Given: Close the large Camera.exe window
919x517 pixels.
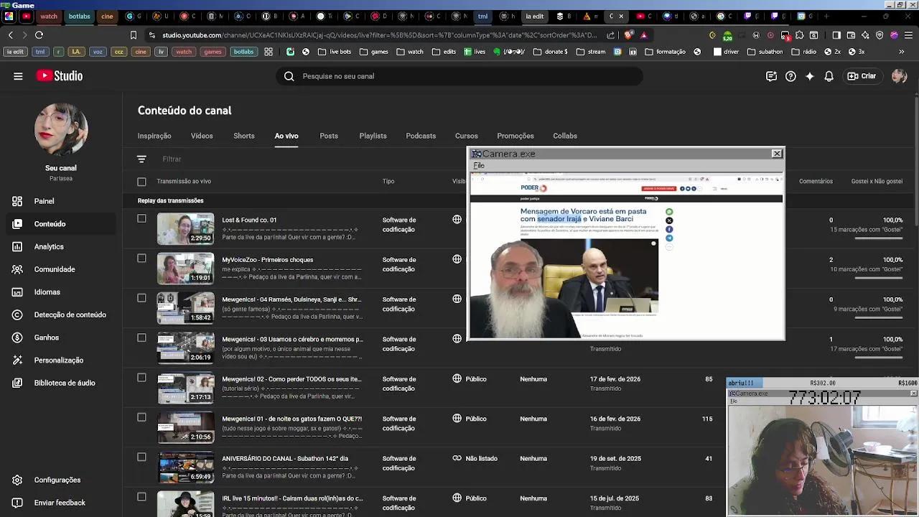Looking at the screenshot, I should pyautogui.click(x=777, y=154).
